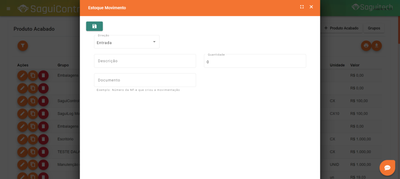Open the filter for Produto Acabado list
The image size is (400, 179).
click(x=23, y=46)
